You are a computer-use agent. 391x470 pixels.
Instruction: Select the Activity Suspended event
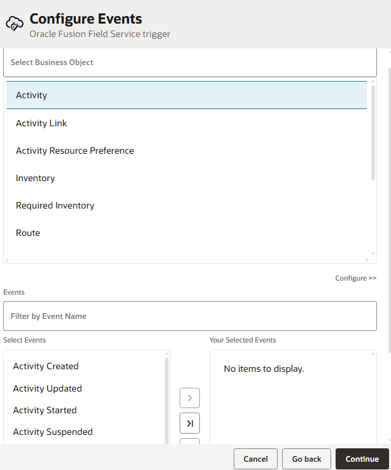pos(53,432)
